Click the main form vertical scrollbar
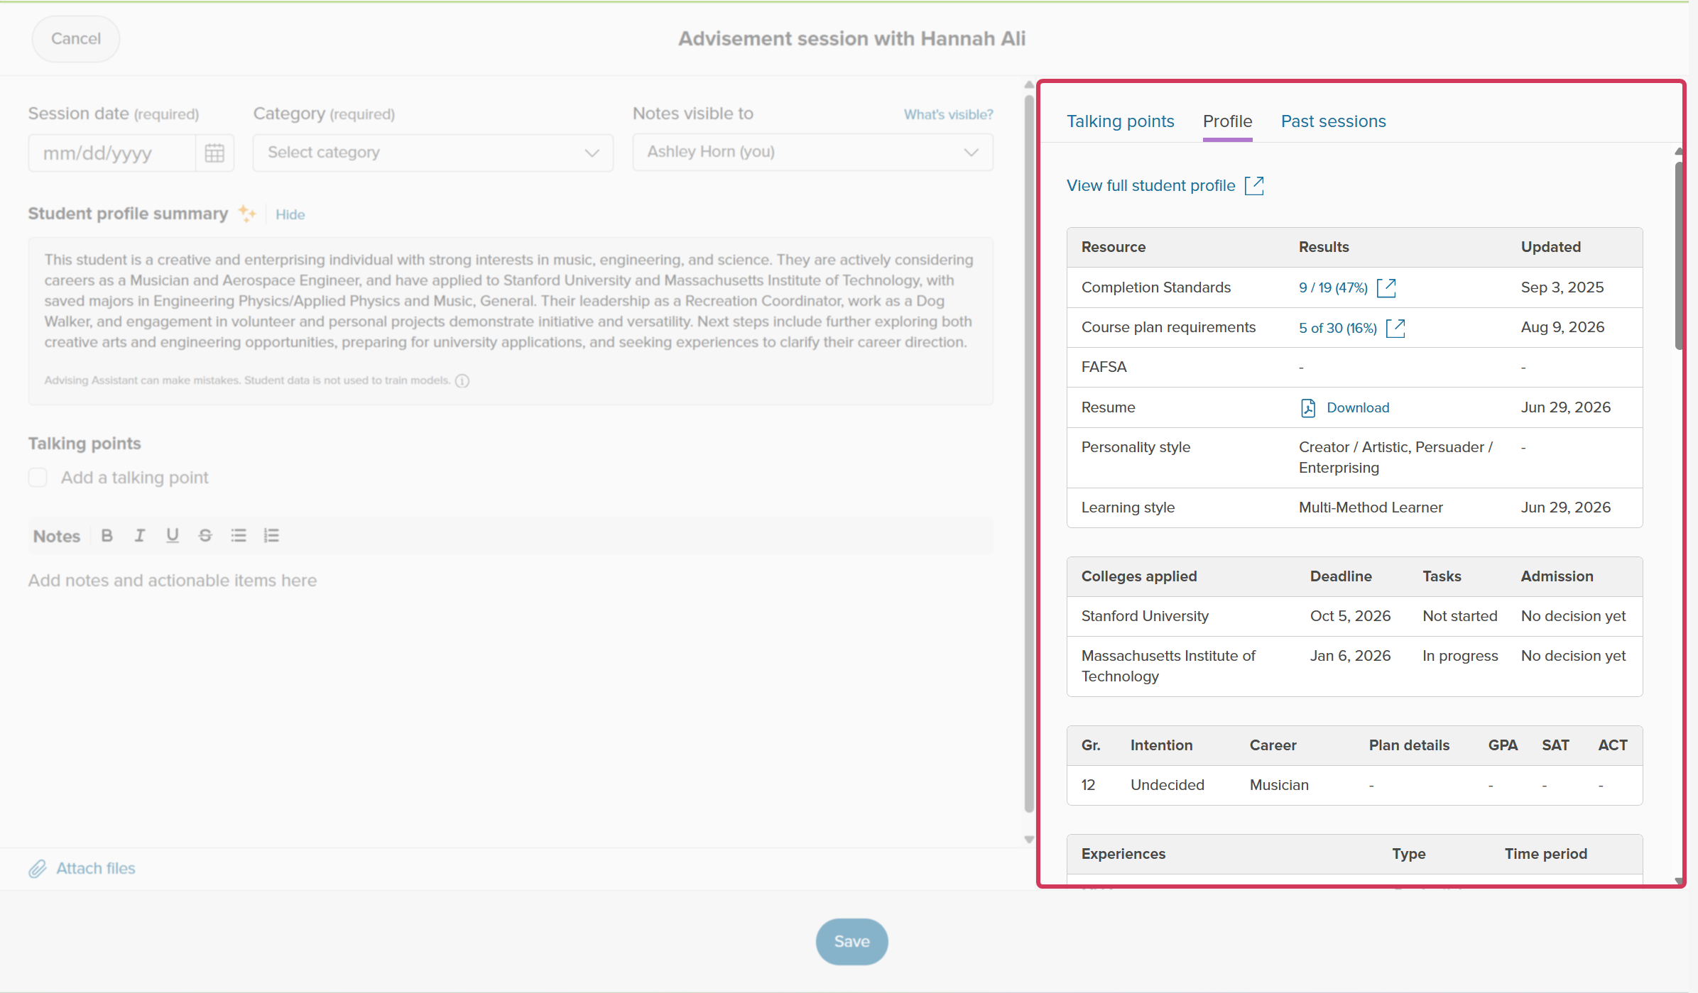This screenshot has width=1698, height=993. (x=1029, y=454)
